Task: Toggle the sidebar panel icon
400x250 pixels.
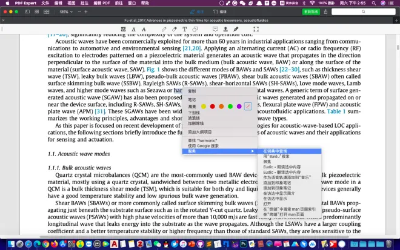Action: [27, 12]
